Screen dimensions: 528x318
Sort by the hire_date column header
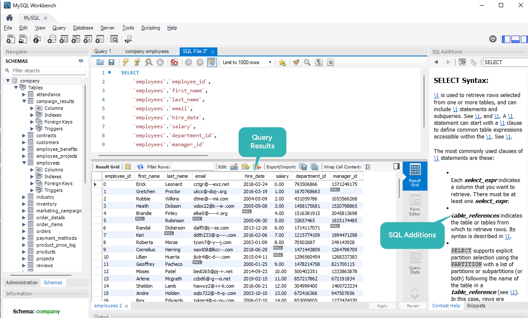tap(258, 176)
